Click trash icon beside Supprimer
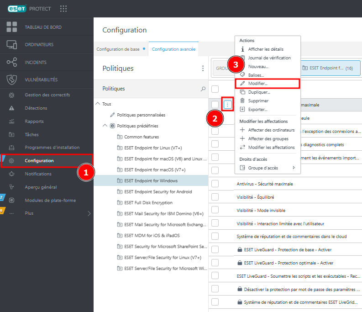 (x=242, y=100)
